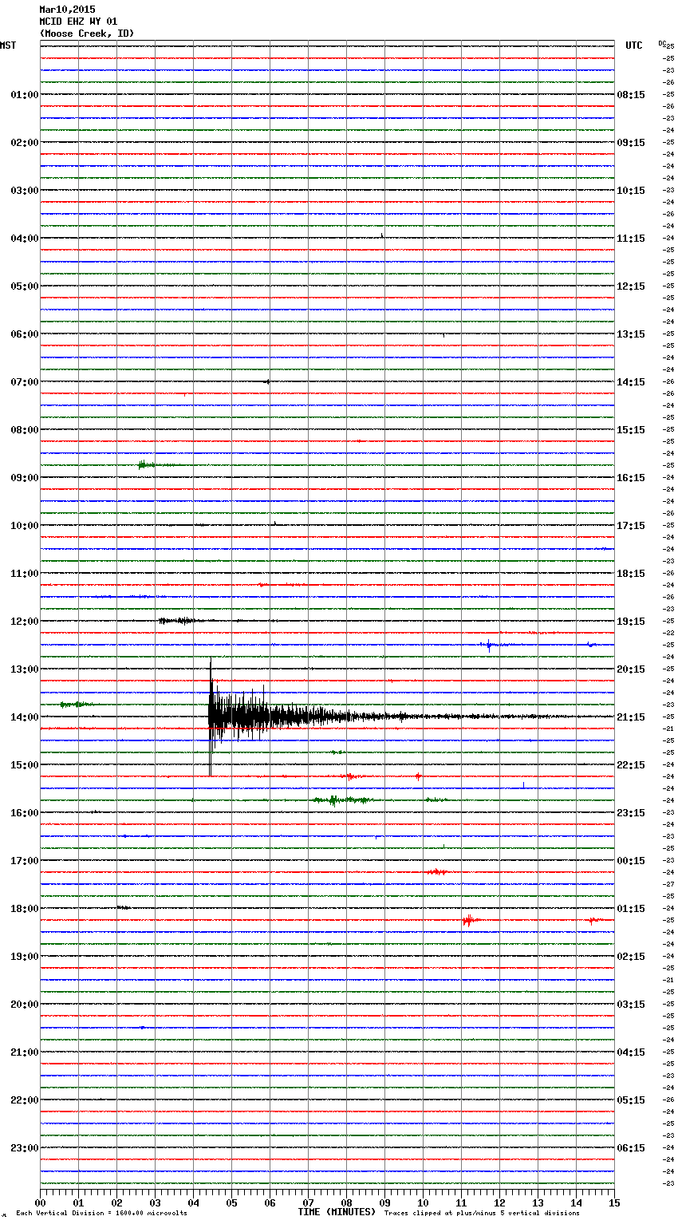The height and width of the screenshot is (1224, 678).
Task: Select the 09:00 MST row label
Action: click(x=24, y=478)
